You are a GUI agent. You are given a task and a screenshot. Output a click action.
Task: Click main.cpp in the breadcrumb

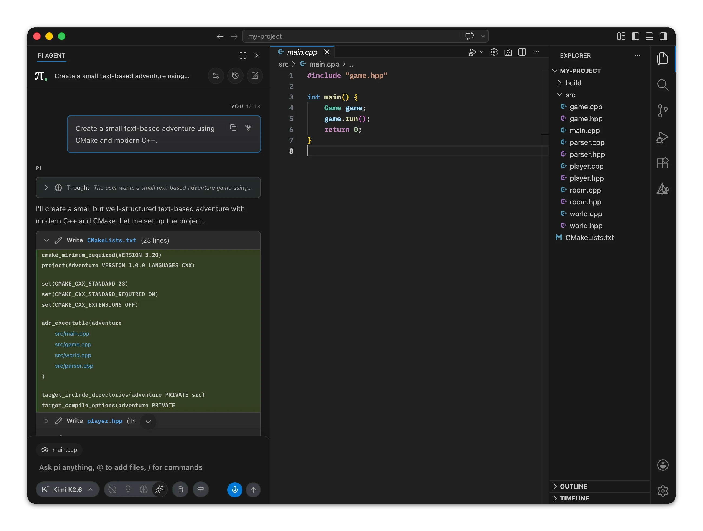[324, 64]
